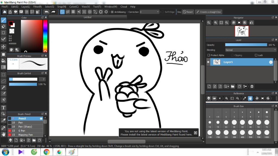Screen dimensions: 278x156
Task: Click the canvas horizontal scrollbar
Action: pos(127,141)
